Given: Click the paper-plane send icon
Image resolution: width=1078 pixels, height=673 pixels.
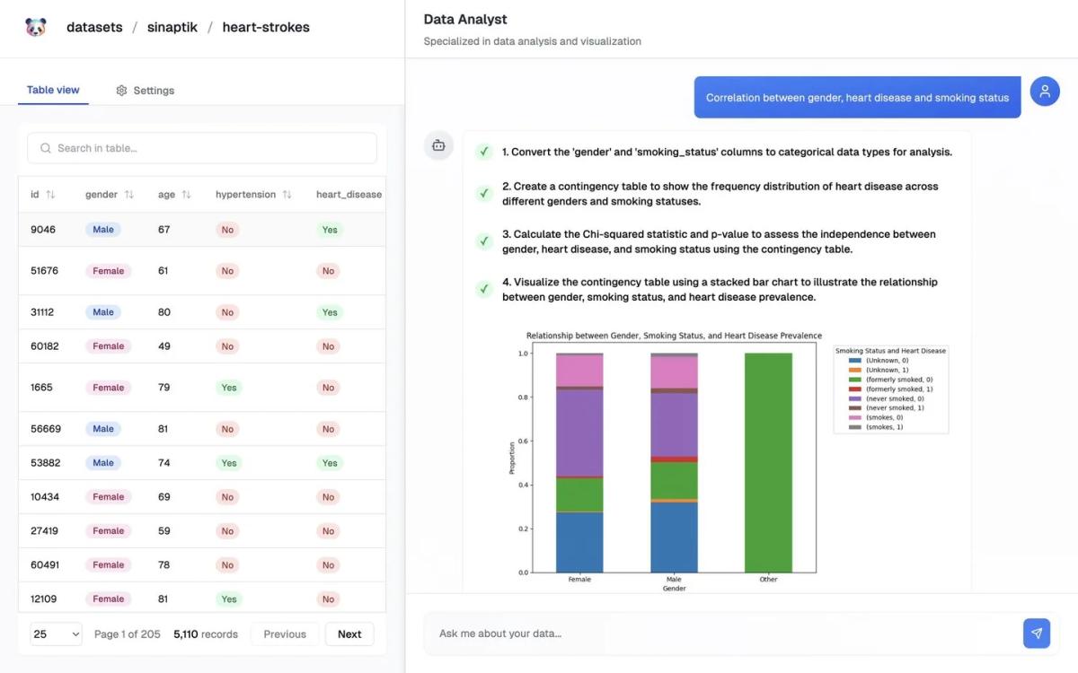Looking at the screenshot, I should (x=1036, y=633).
